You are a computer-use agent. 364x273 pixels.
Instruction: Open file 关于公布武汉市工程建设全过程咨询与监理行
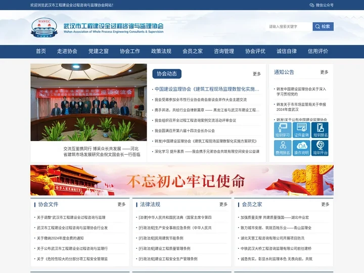[72, 249]
